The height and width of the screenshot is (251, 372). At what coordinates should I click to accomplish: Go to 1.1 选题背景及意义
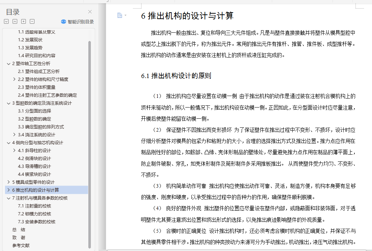[x=37, y=32]
